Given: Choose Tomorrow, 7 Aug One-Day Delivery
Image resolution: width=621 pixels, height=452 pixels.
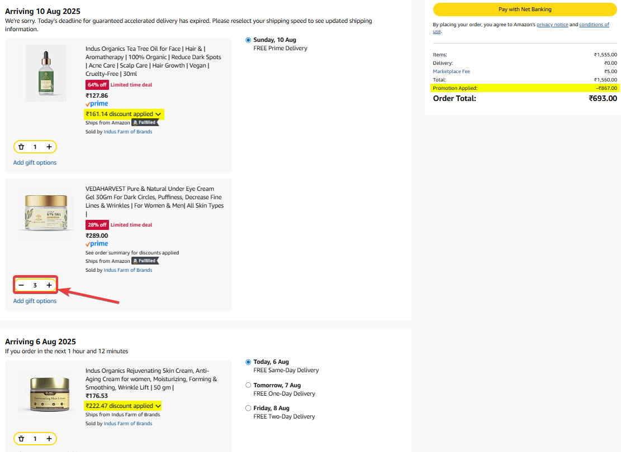Looking at the screenshot, I should [248, 385].
